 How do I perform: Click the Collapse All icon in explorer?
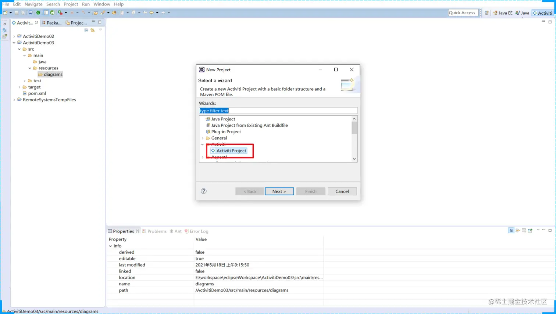(86, 30)
